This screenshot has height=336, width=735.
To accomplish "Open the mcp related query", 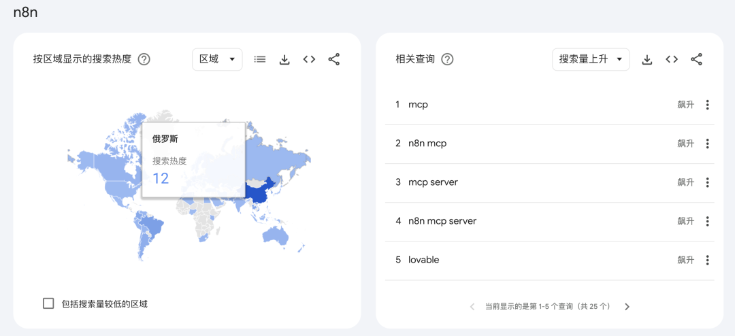I will (418, 105).
